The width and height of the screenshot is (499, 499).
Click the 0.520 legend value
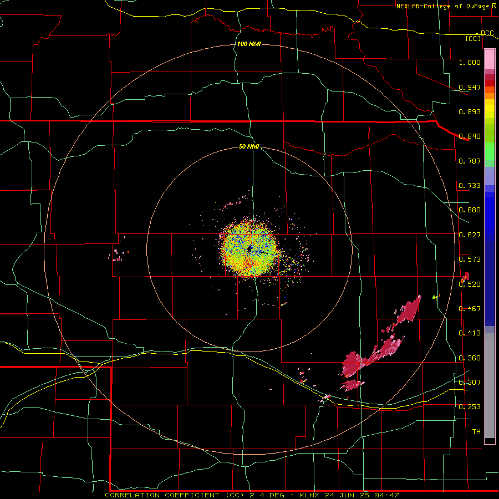pos(470,284)
